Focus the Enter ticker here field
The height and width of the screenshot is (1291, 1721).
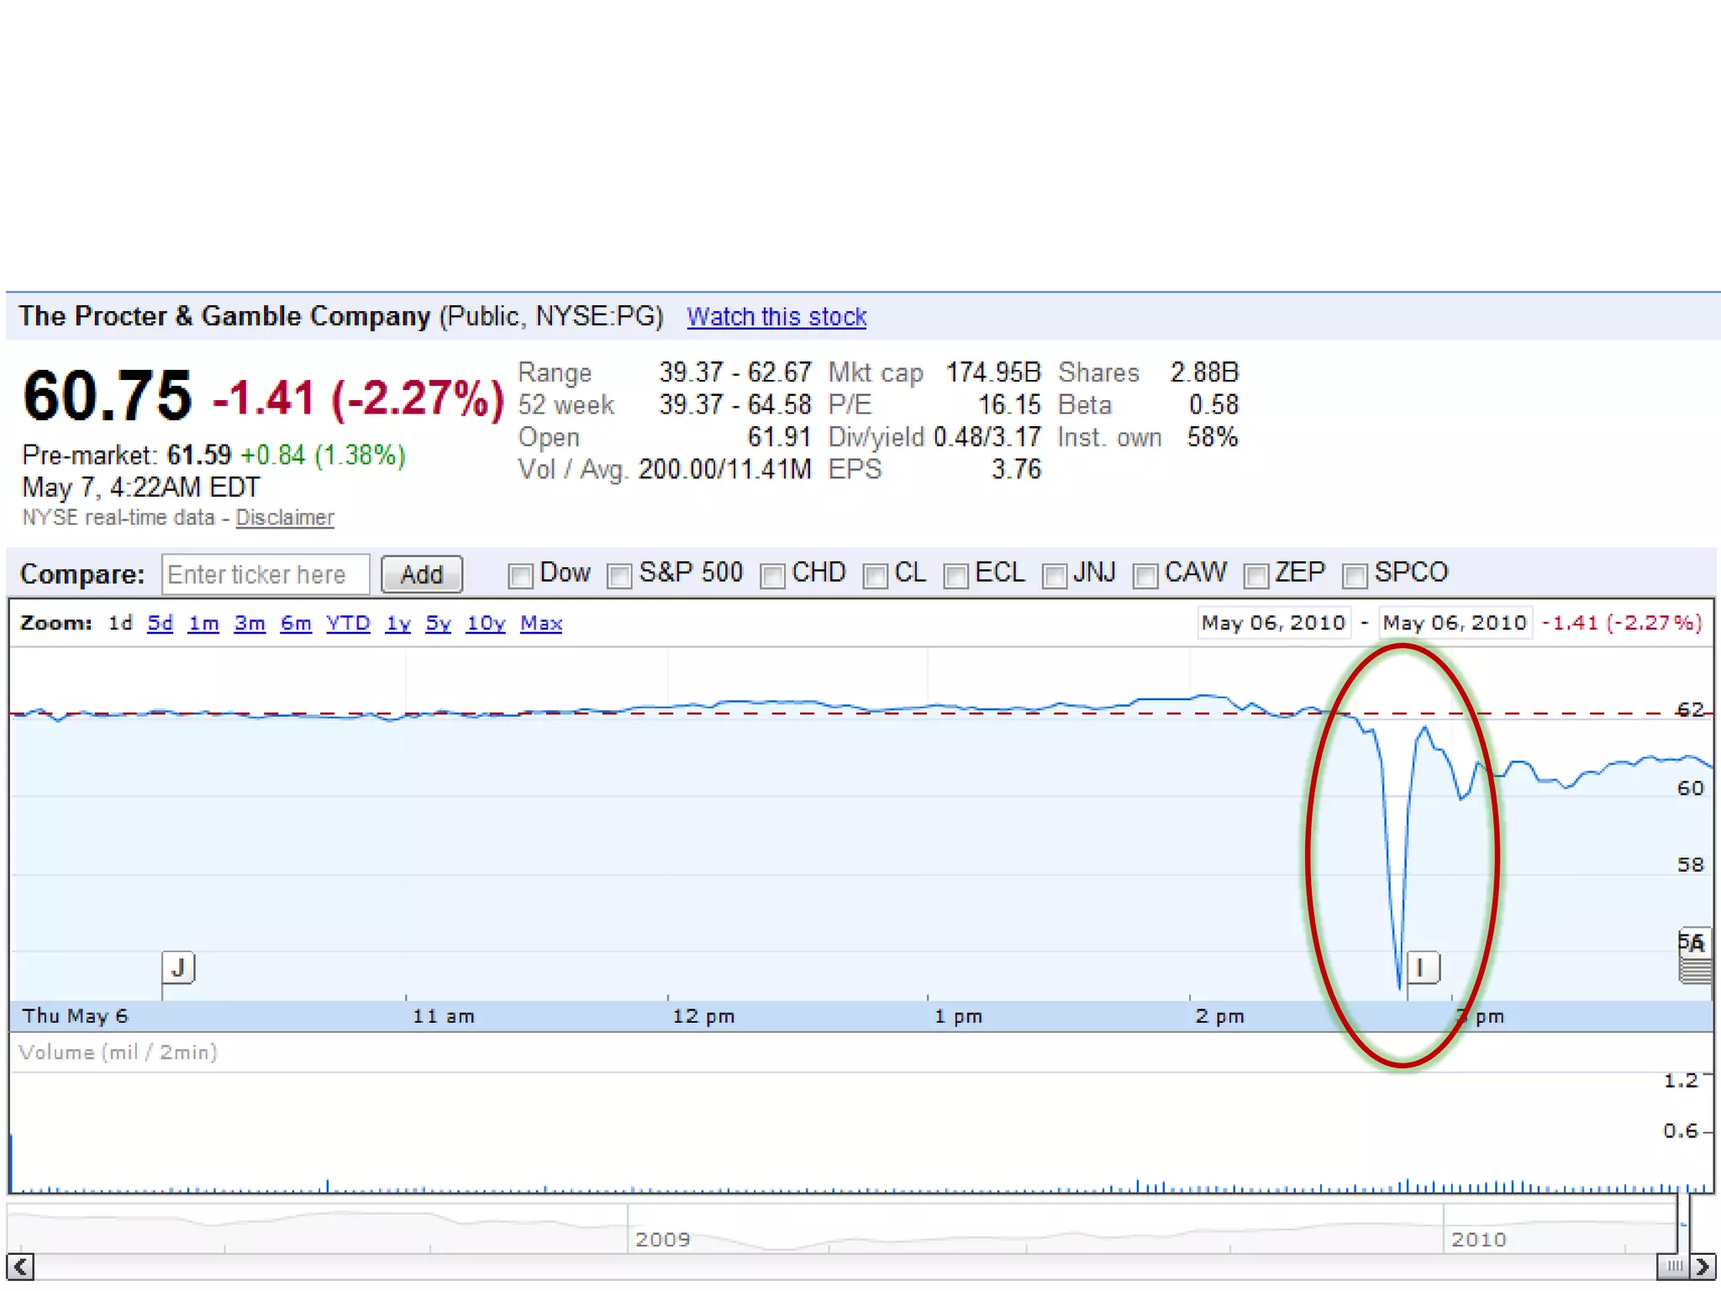(265, 575)
